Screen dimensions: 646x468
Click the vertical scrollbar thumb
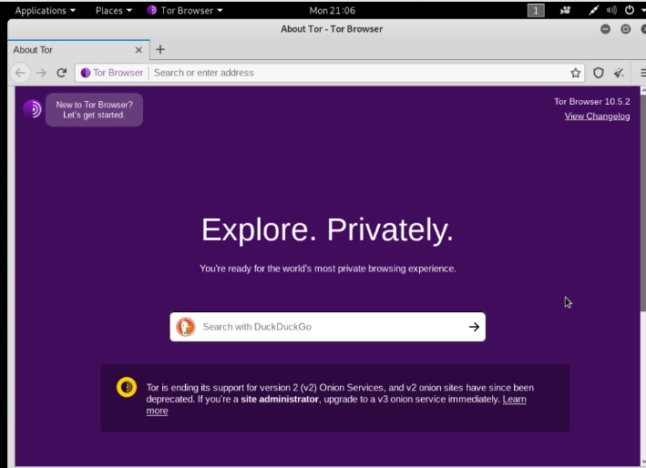(x=643, y=202)
